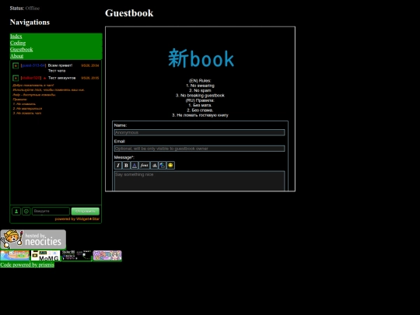This screenshot has width=420, height=315.
Task: Click the '3. No breaking guestbook' rule
Action: [200, 96]
